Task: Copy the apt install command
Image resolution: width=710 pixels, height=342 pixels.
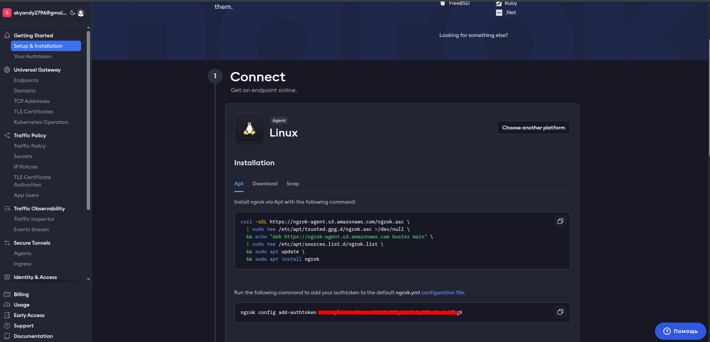Action: pos(560,221)
